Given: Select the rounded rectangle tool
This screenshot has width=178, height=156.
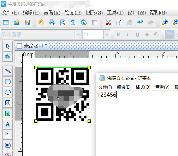Looking at the screenshot, I should point(8,82).
